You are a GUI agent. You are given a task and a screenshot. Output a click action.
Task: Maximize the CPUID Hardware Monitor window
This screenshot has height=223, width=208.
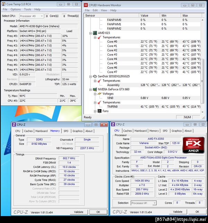(x=193, y=5)
